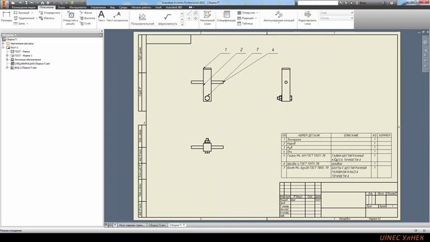Screen dimensions: 430x242
Task: Click the navigation bar wheel icon
Action: click(x=425, y=42)
